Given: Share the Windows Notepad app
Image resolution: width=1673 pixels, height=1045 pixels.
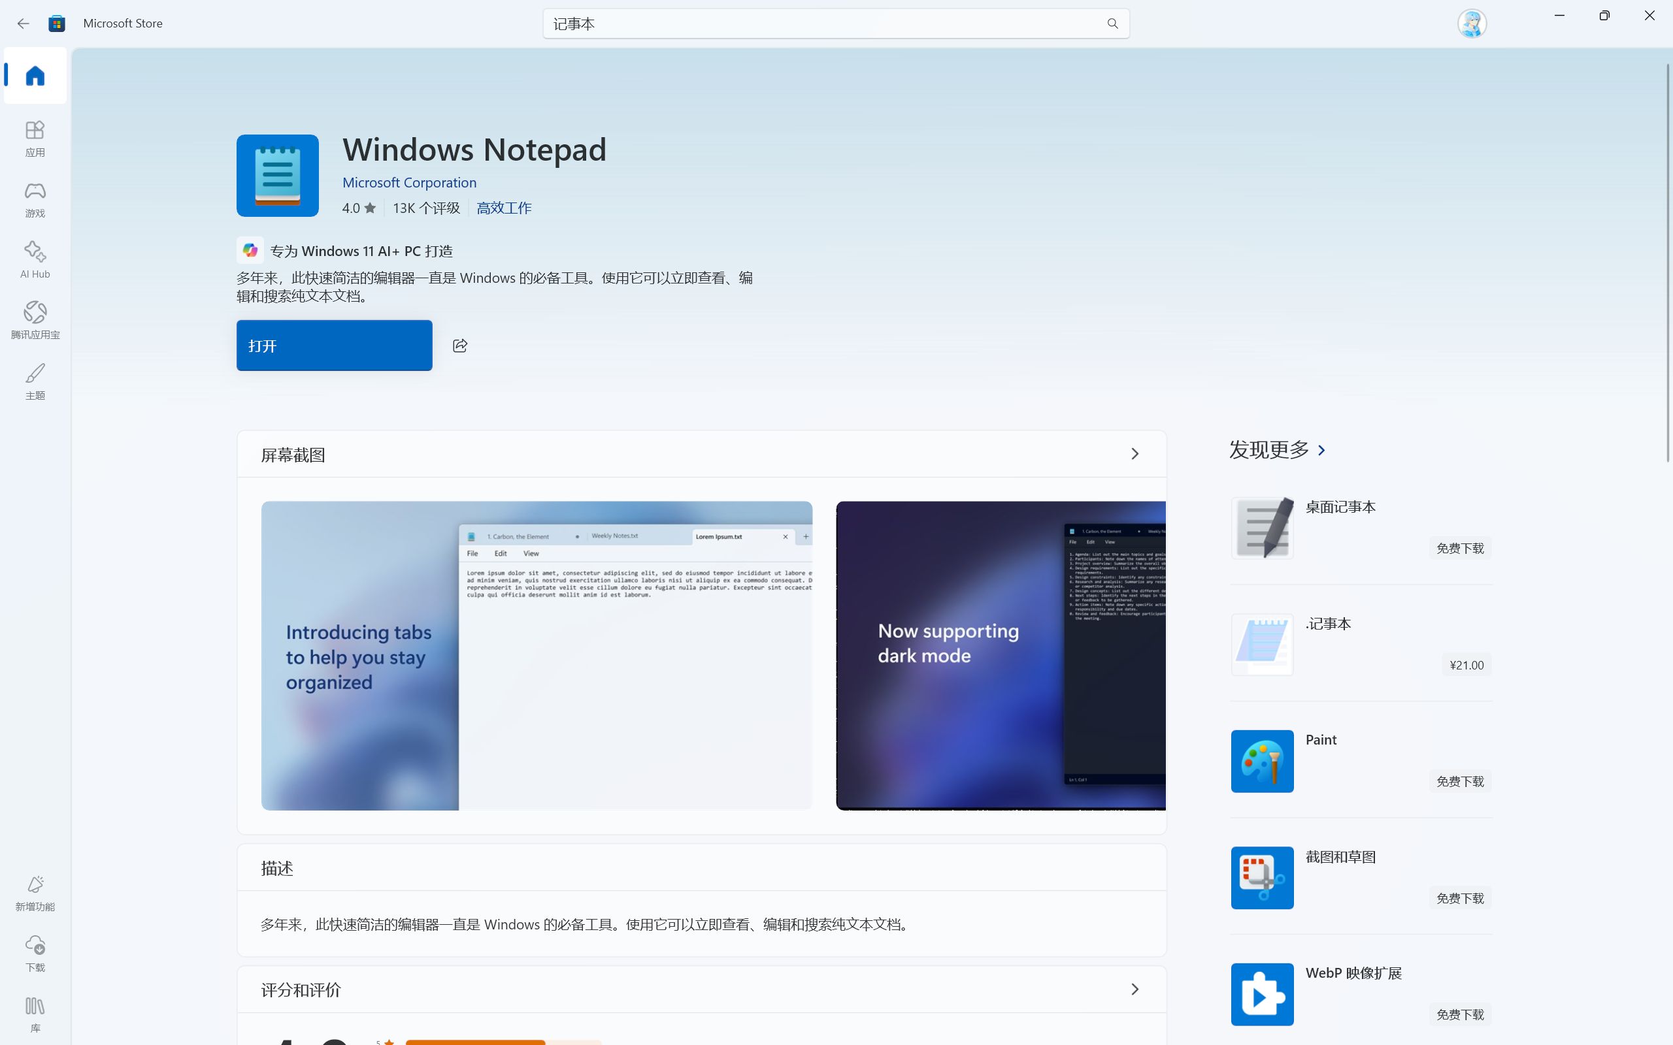Looking at the screenshot, I should click(x=459, y=346).
